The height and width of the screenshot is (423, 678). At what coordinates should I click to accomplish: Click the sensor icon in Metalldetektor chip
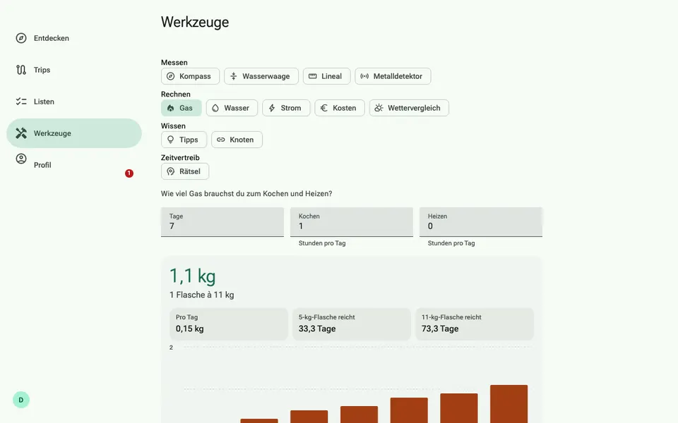click(364, 76)
